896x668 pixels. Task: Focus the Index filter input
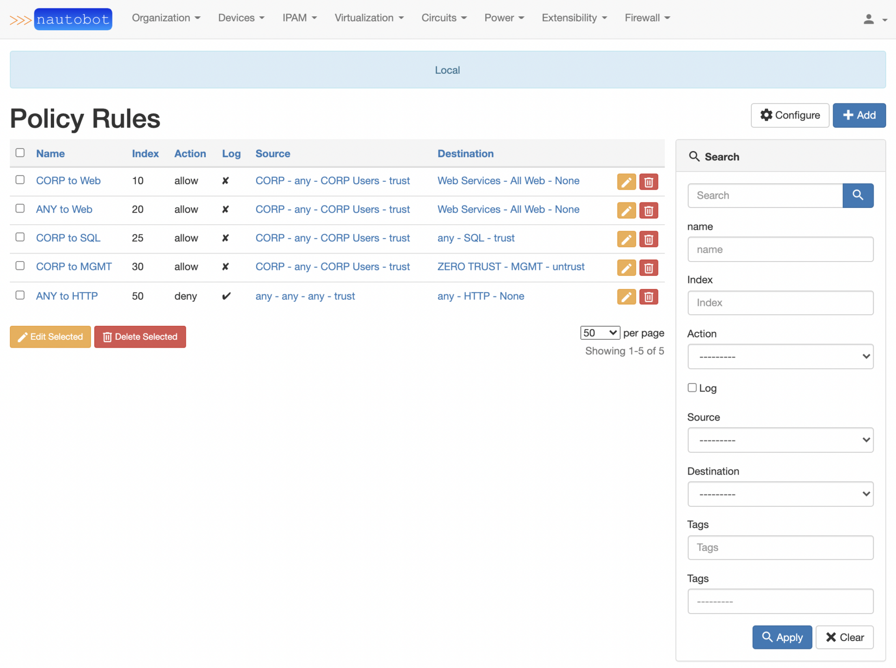click(x=780, y=303)
